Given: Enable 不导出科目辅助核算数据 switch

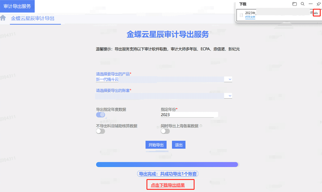Looking at the screenshot, I should tap(101, 131).
